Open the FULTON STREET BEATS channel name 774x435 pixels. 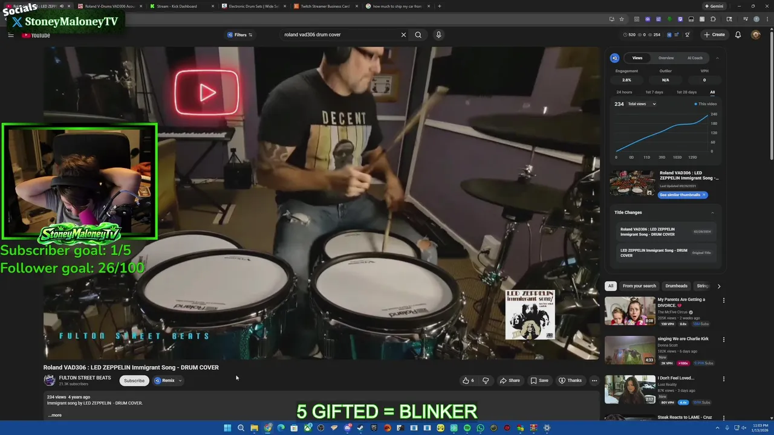click(85, 378)
